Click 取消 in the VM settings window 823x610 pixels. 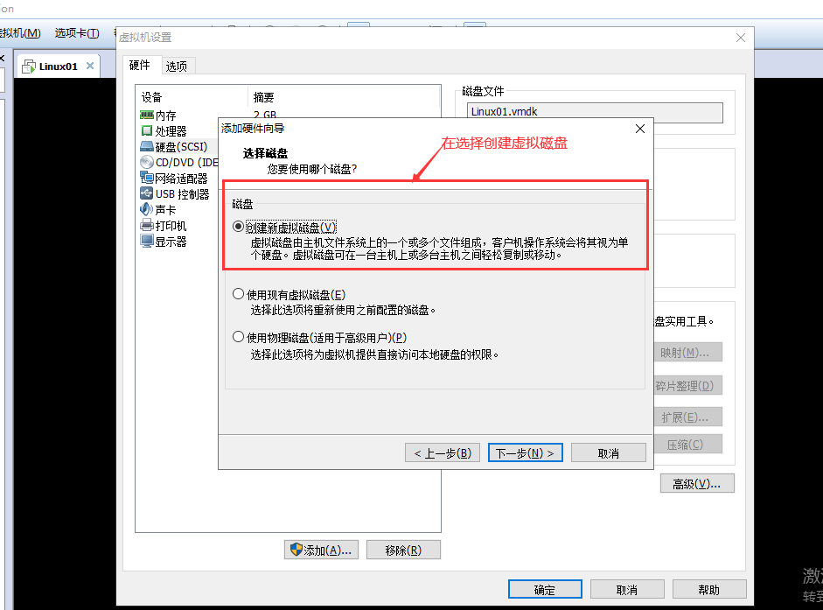click(627, 590)
